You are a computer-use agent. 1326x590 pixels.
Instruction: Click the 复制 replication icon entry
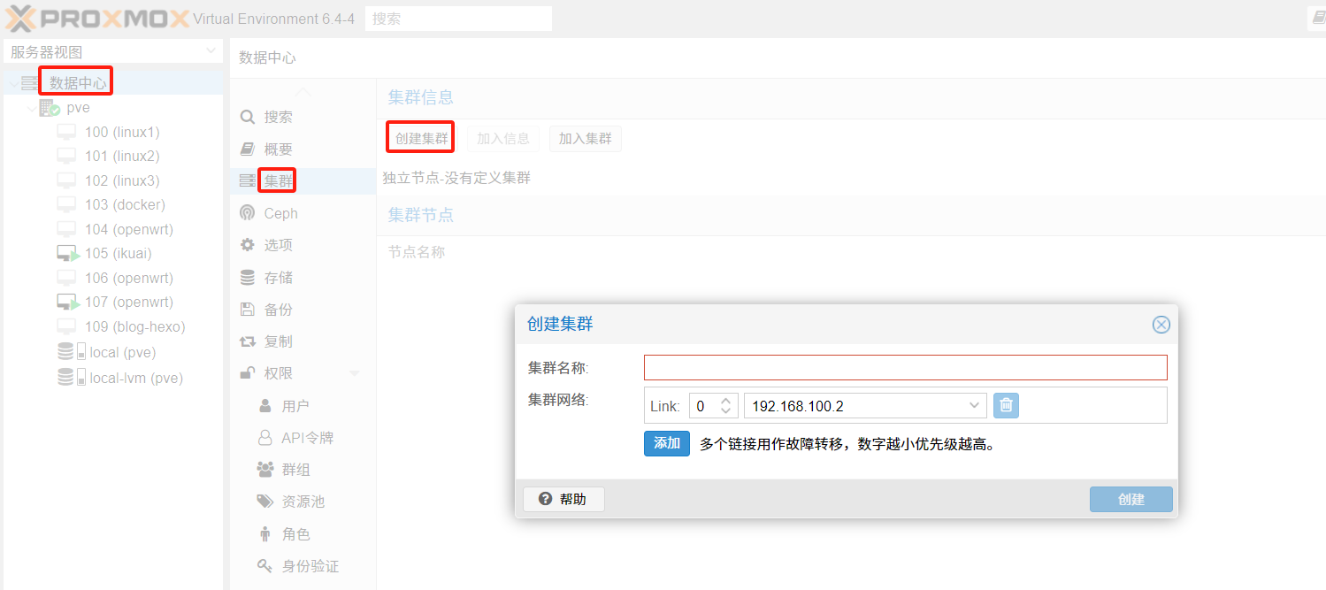(248, 341)
